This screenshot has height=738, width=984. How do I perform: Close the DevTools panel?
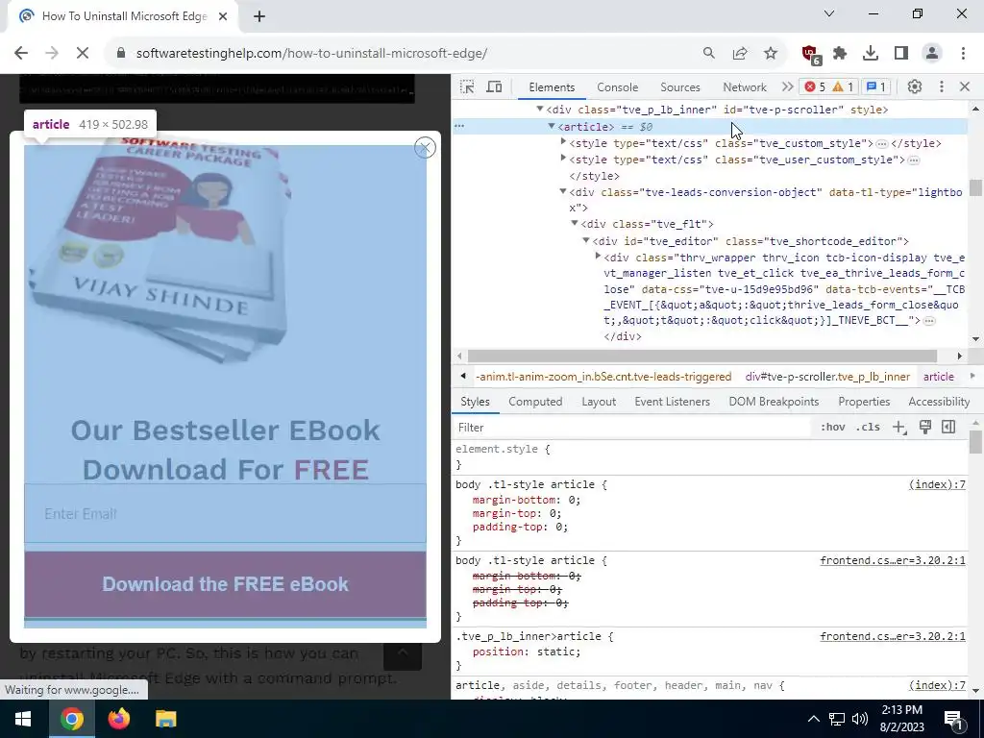[x=965, y=86]
